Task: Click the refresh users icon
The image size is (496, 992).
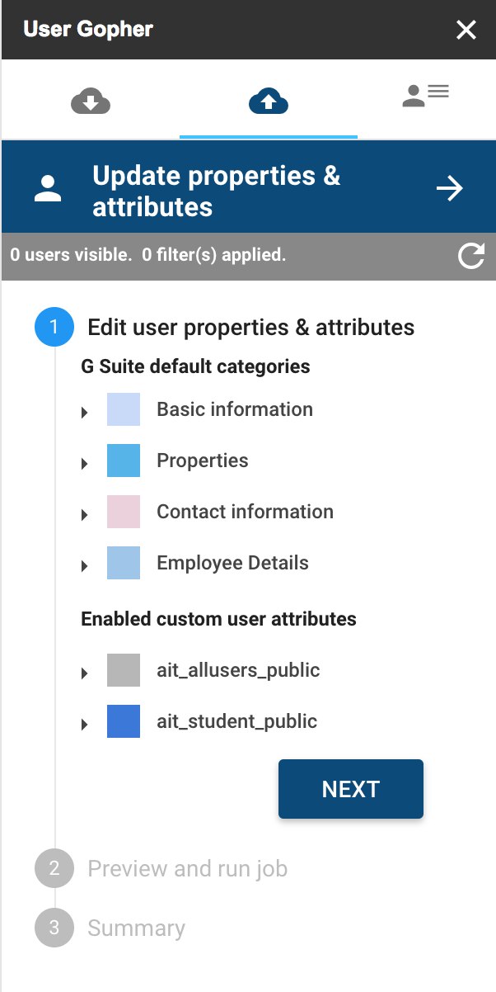Action: [471, 256]
